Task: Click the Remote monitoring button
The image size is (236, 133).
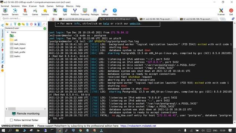Action: click(26, 113)
